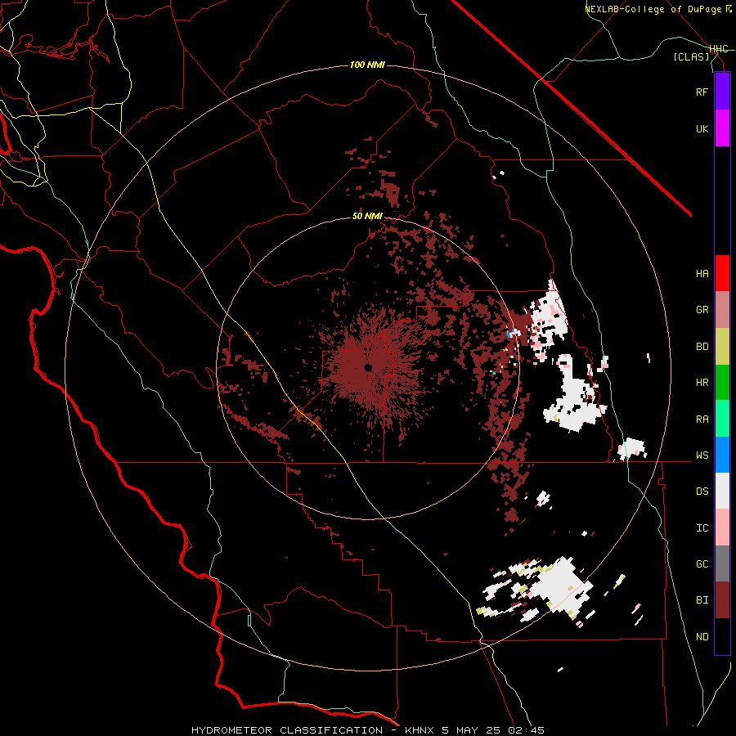Click the 100 NMI range ring label
This screenshot has width=736, height=736.
(x=367, y=65)
